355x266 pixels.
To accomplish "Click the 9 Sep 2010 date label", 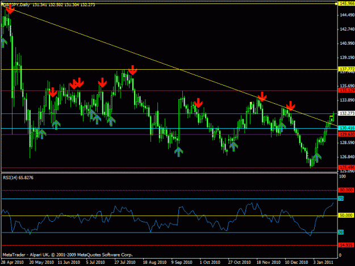I will point(182,262).
